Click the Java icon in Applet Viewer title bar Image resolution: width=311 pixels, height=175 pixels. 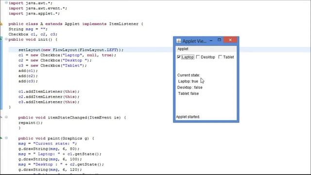pos(178,41)
